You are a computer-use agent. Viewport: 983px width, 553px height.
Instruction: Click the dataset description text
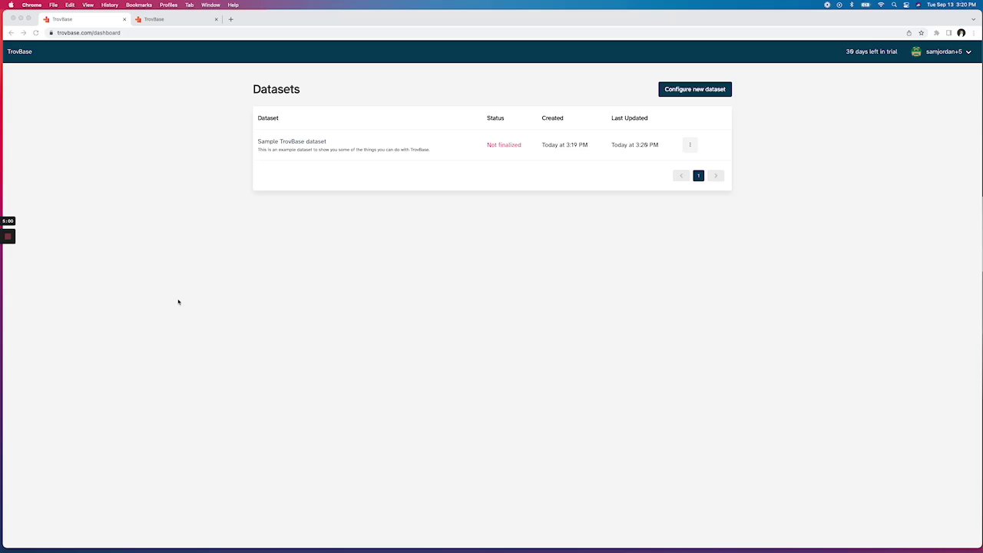point(343,150)
